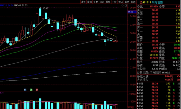
Task: Click the 返回 back button
Action: tap(133, 2)
